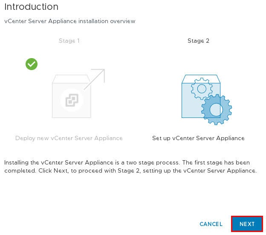Select the Stage 1 heading label
Viewport: 266px width, 235px height.
[69, 41]
